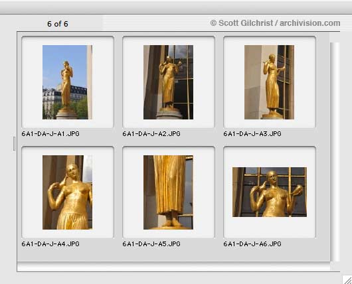Select thumbnail 6A1-DA-J-A1.JPG with blue sky
Viewport: 352px width, 284px height.
click(67, 82)
